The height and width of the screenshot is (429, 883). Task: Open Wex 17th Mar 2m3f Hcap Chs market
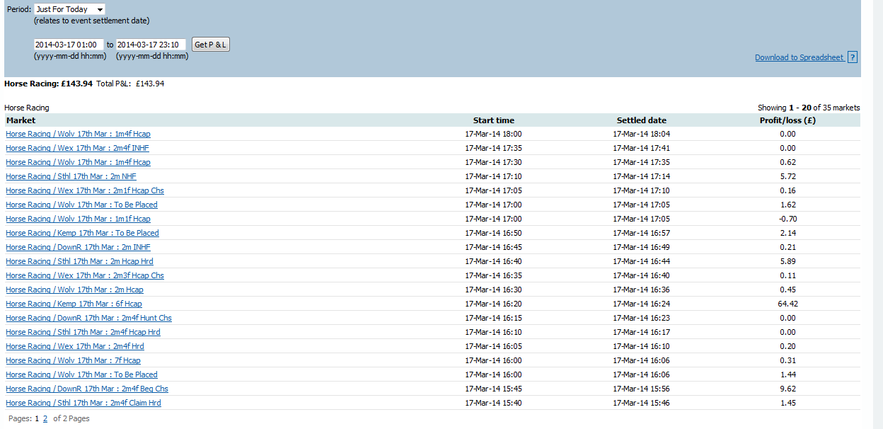[x=85, y=275]
